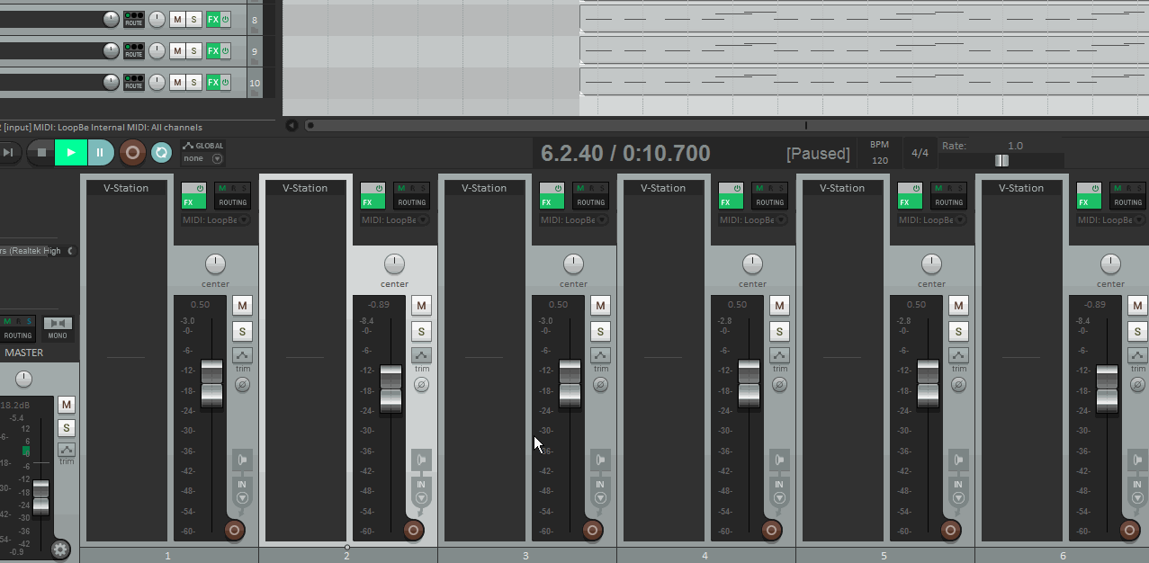1149x563 pixels.
Task: Arm mixer channel 5 for recording
Action: 951,530
